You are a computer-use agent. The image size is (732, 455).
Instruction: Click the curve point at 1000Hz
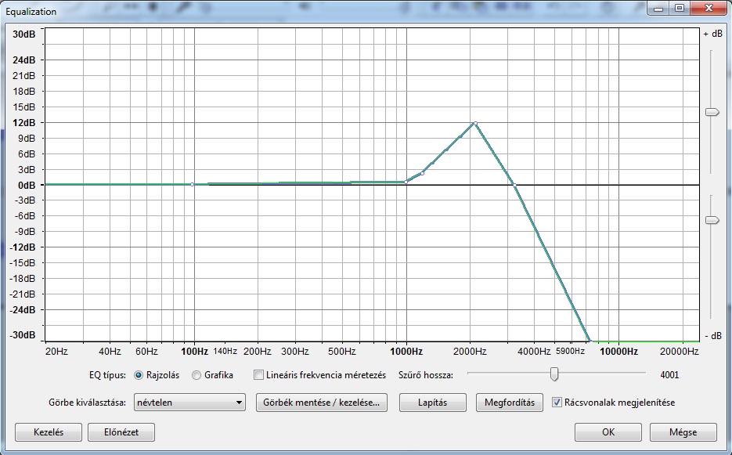tap(406, 182)
